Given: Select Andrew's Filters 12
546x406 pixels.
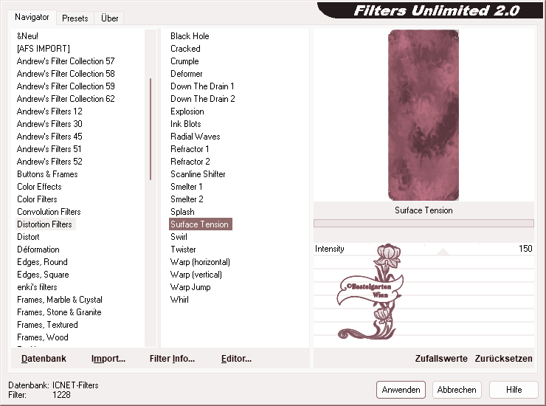Looking at the screenshot, I should tap(49, 111).
